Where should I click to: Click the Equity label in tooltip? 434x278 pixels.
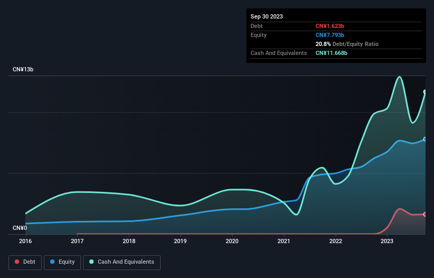(258, 35)
